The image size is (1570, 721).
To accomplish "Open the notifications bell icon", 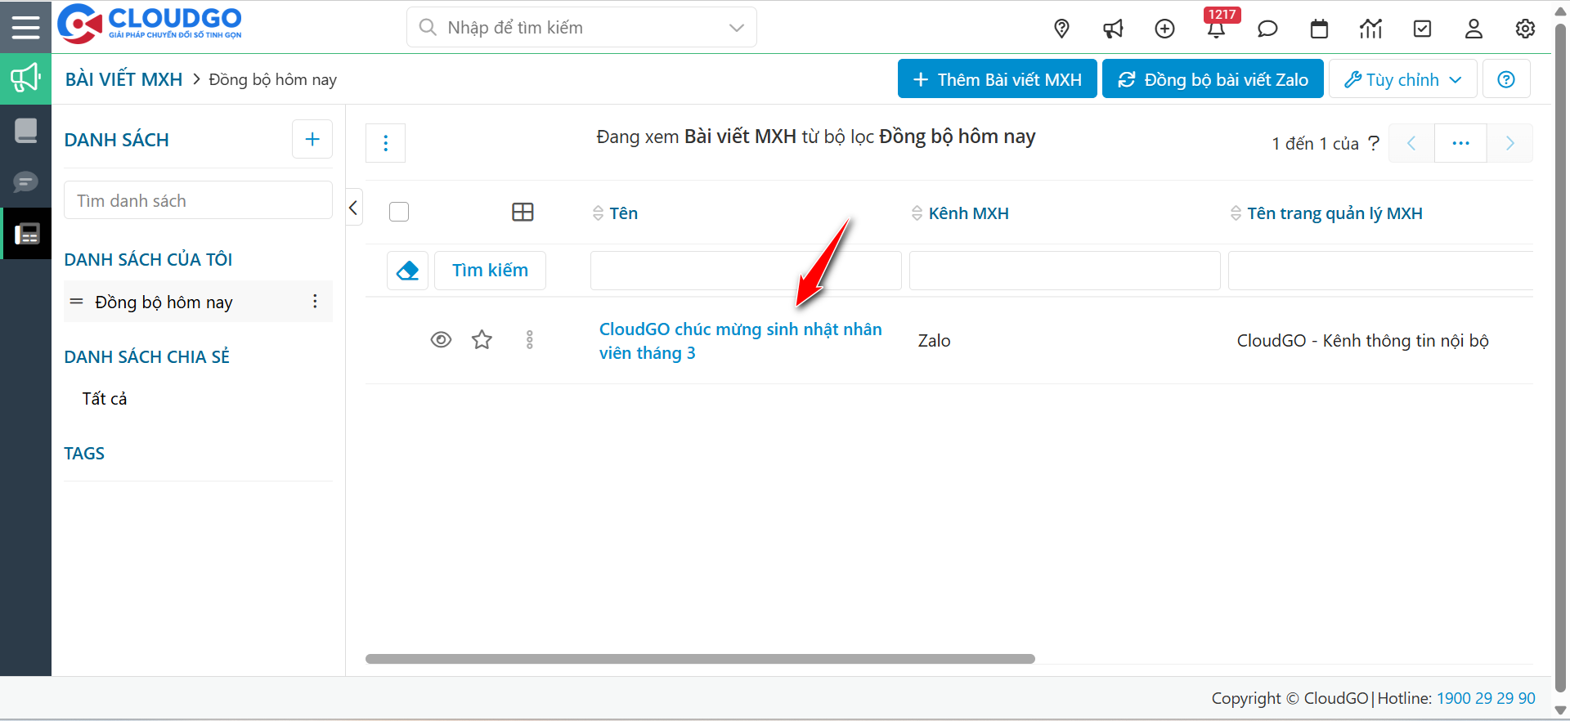I will (x=1216, y=29).
